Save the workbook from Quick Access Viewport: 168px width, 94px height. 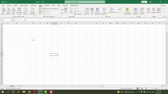pos(3,2)
